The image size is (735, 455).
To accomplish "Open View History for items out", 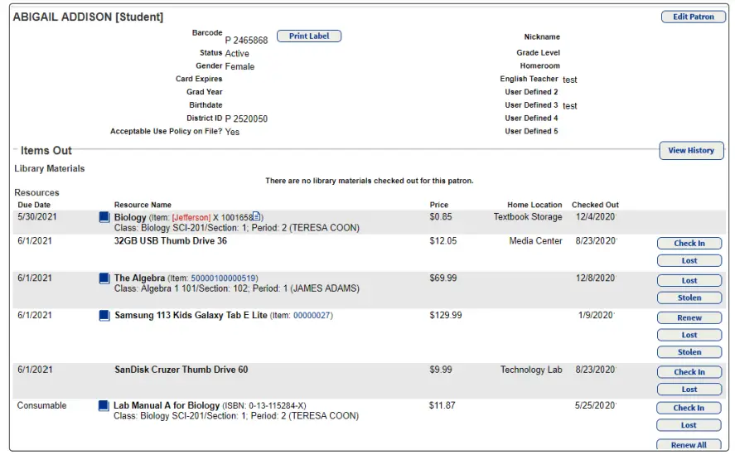I will (x=690, y=151).
